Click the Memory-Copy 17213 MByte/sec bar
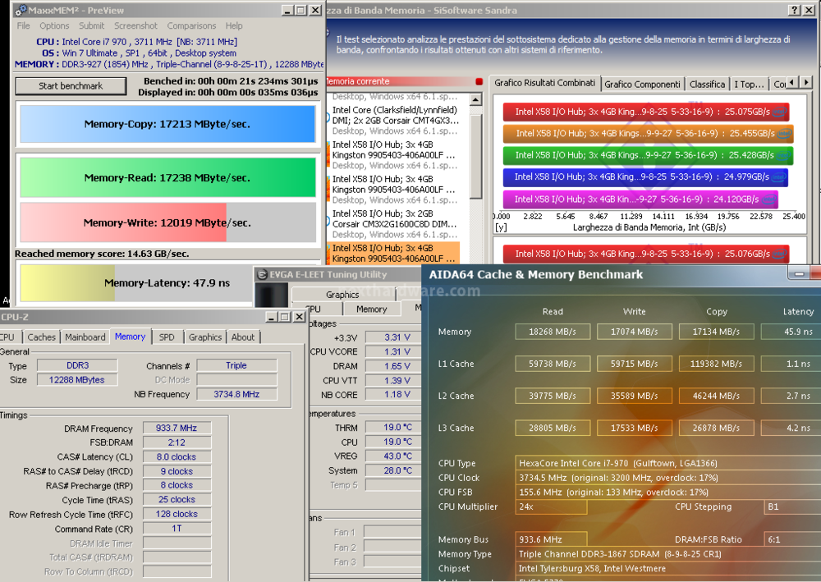This screenshot has width=821, height=582. click(x=167, y=124)
